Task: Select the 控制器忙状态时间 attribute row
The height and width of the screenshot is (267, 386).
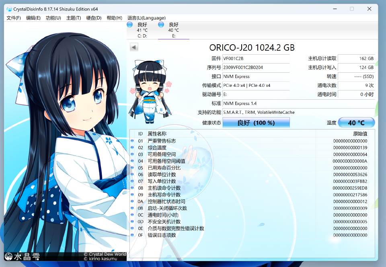Action: point(249,201)
